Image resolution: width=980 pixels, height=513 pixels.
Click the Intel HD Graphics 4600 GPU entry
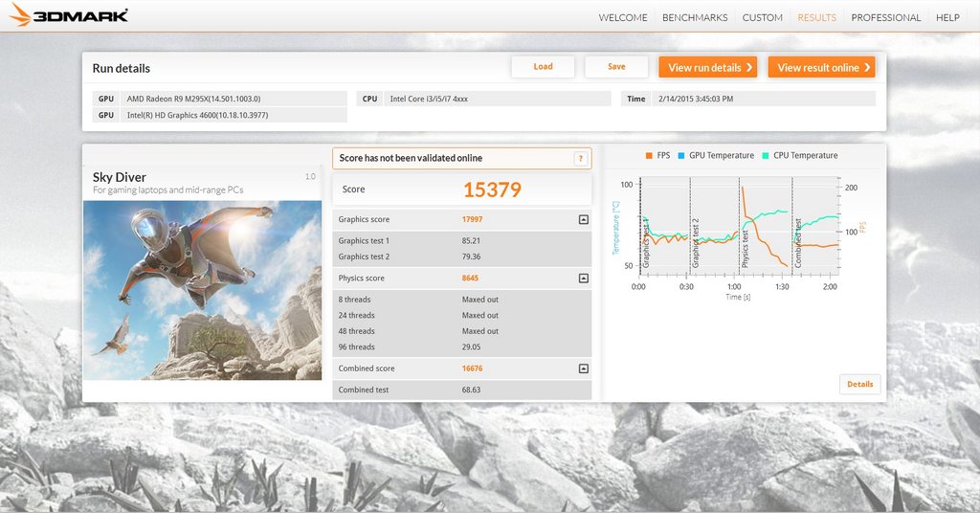[x=220, y=115]
